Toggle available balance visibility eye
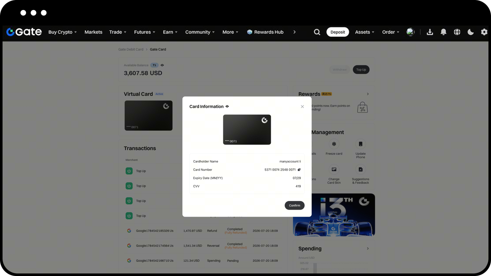491x276 pixels. [162, 65]
